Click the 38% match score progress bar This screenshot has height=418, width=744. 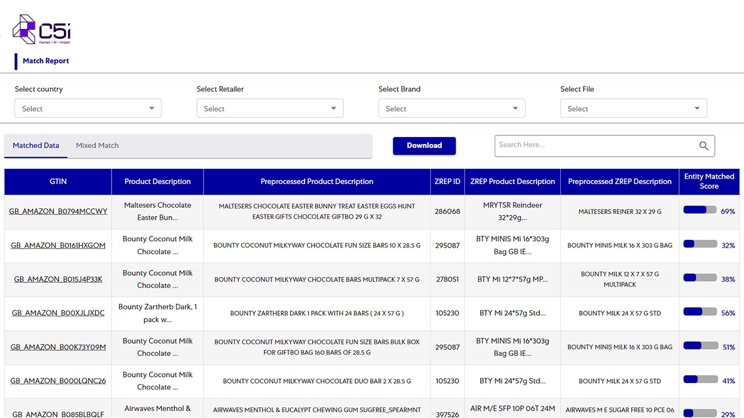pyautogui.click(x=700, y=278)
